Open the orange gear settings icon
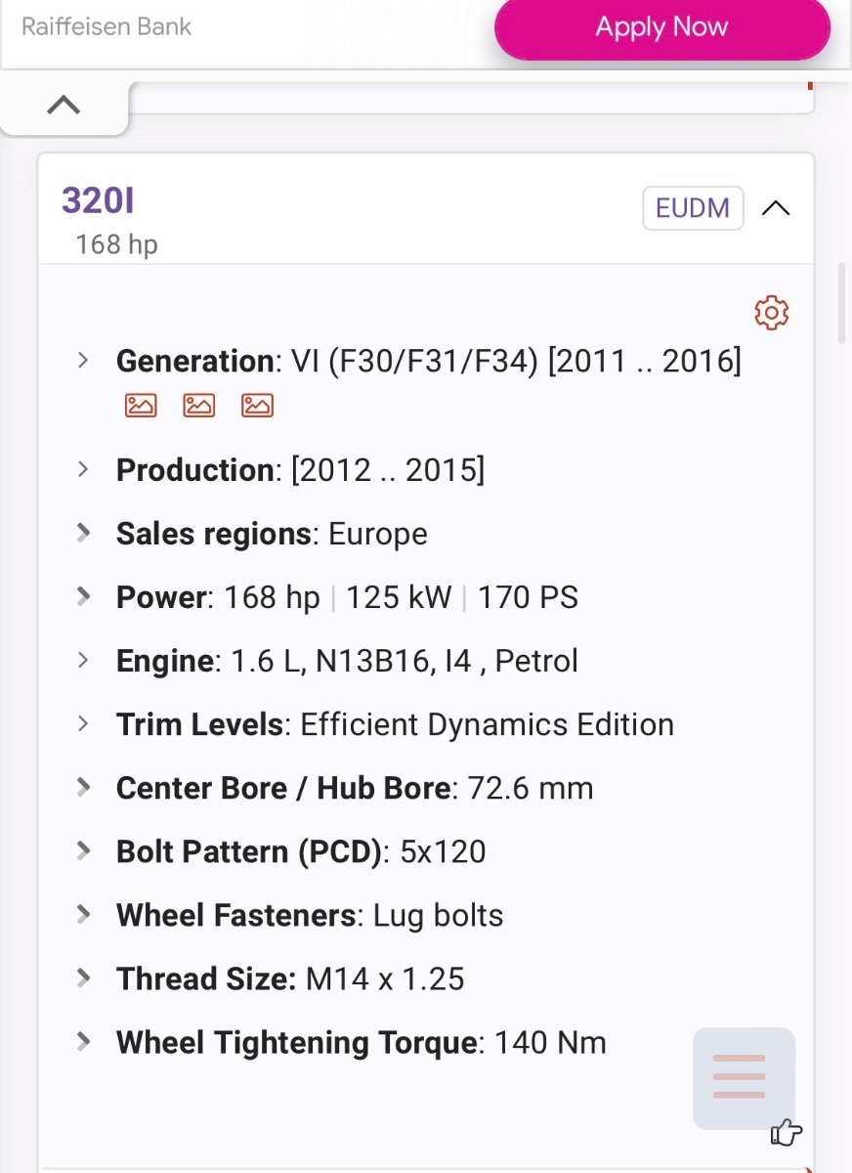 (772, 313)
